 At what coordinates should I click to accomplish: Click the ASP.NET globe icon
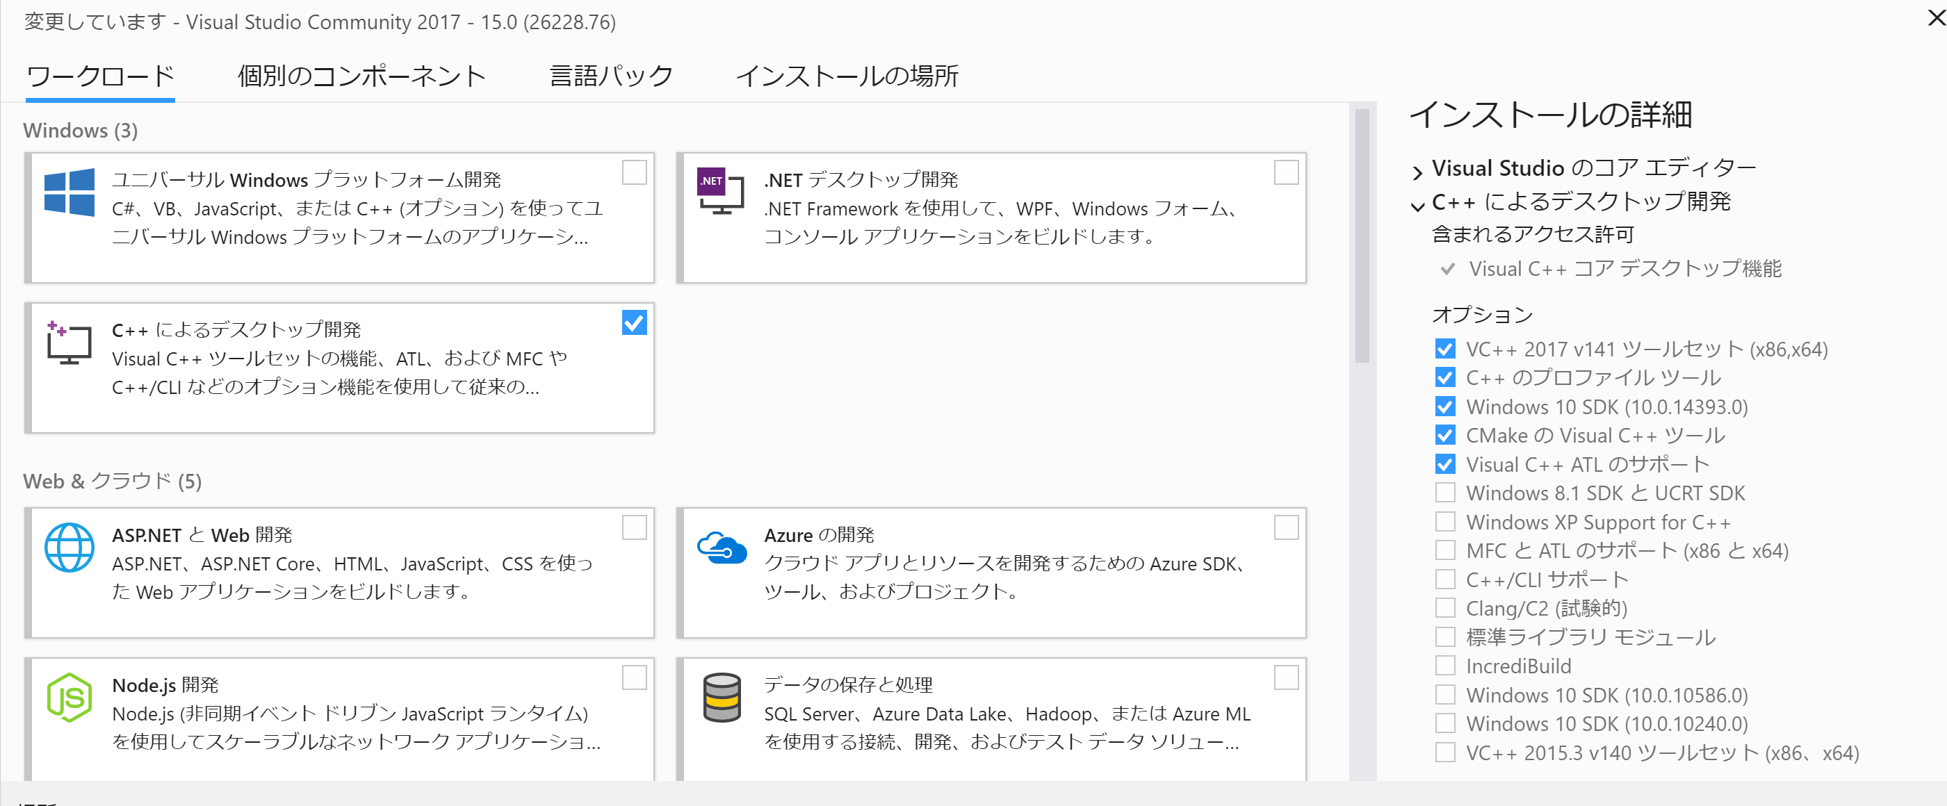click(x=69, y=548)
